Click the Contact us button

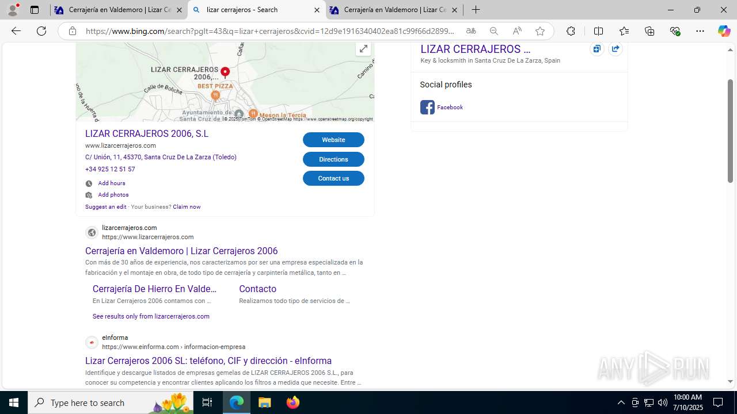tap(333, 178)
